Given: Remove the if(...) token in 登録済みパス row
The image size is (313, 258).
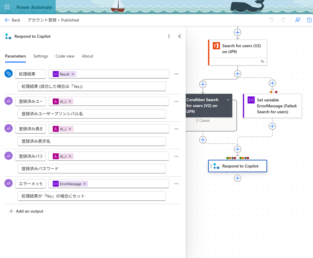Looking at the screenshot, I should [70, 156].
